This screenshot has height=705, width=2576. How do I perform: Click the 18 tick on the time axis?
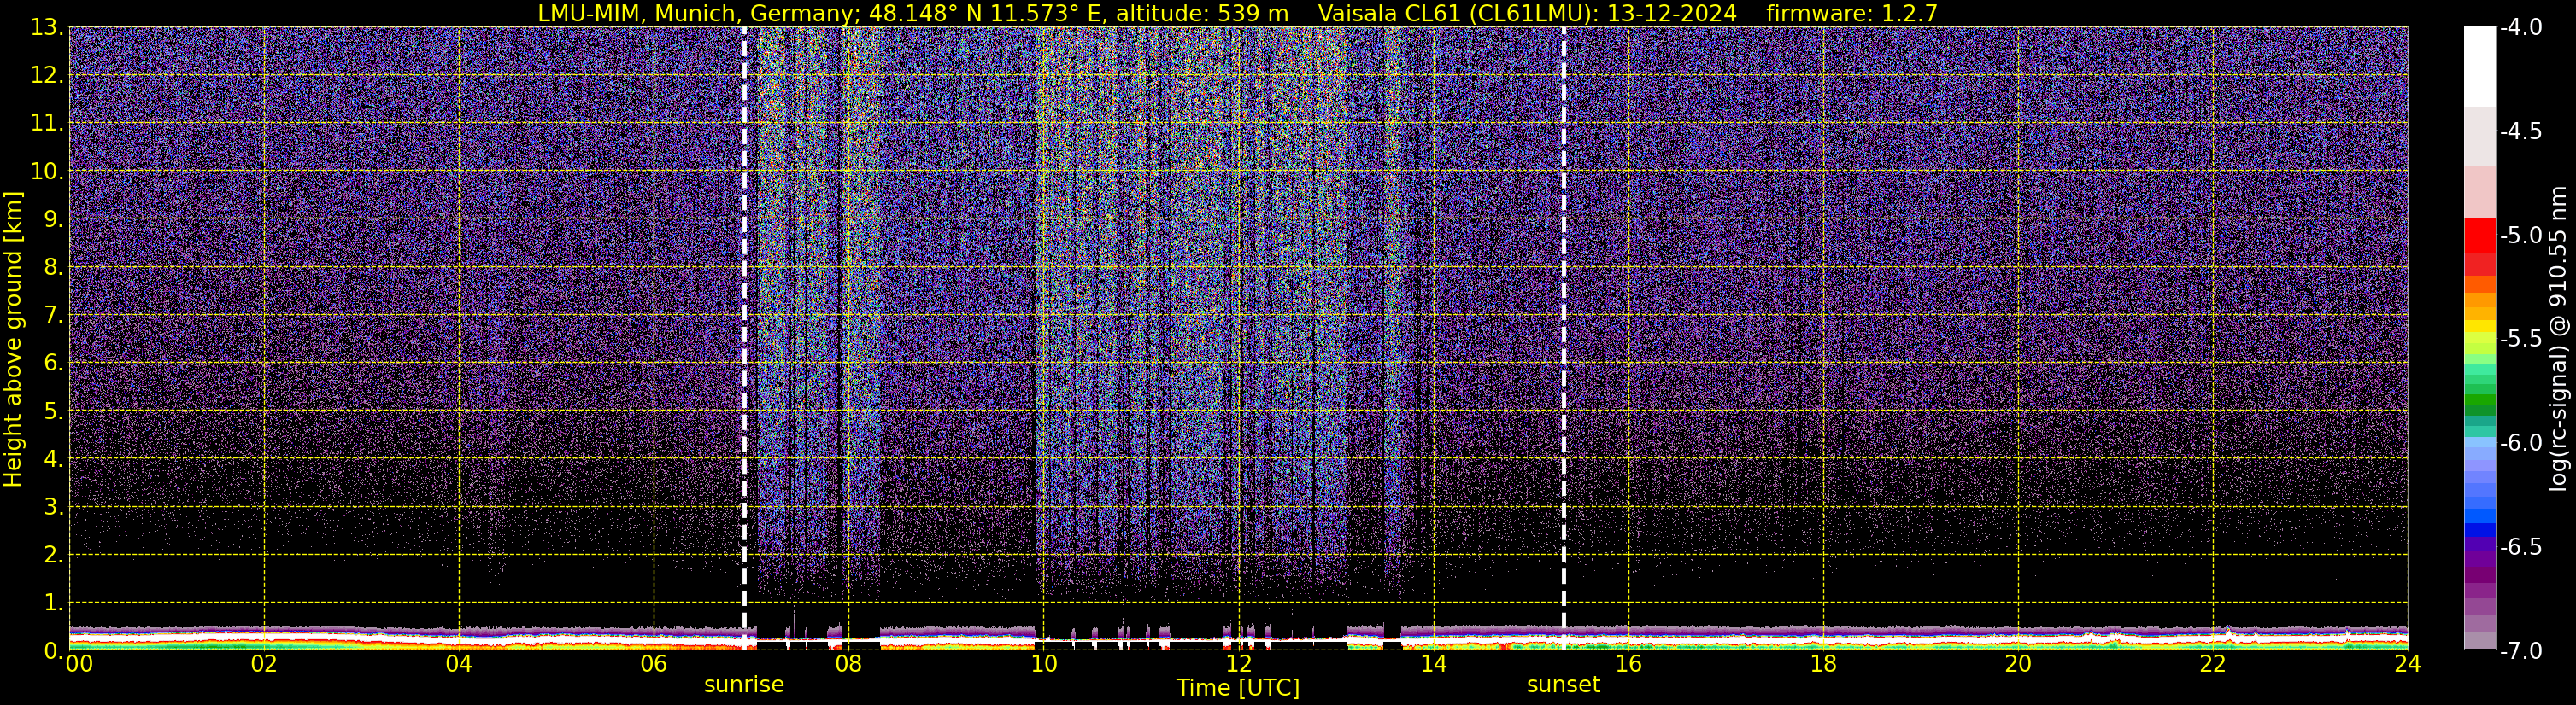pos(1823,664)
